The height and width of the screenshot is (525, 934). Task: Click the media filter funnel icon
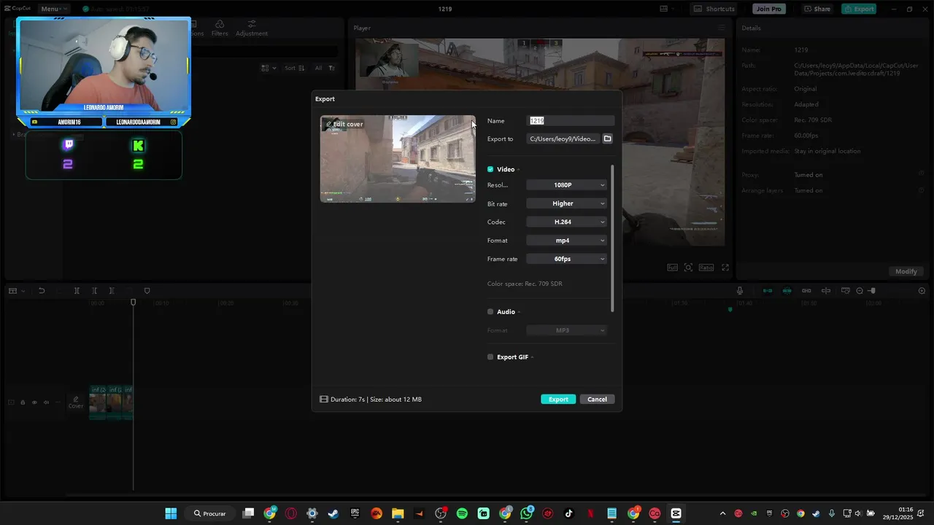pos(332,68)
